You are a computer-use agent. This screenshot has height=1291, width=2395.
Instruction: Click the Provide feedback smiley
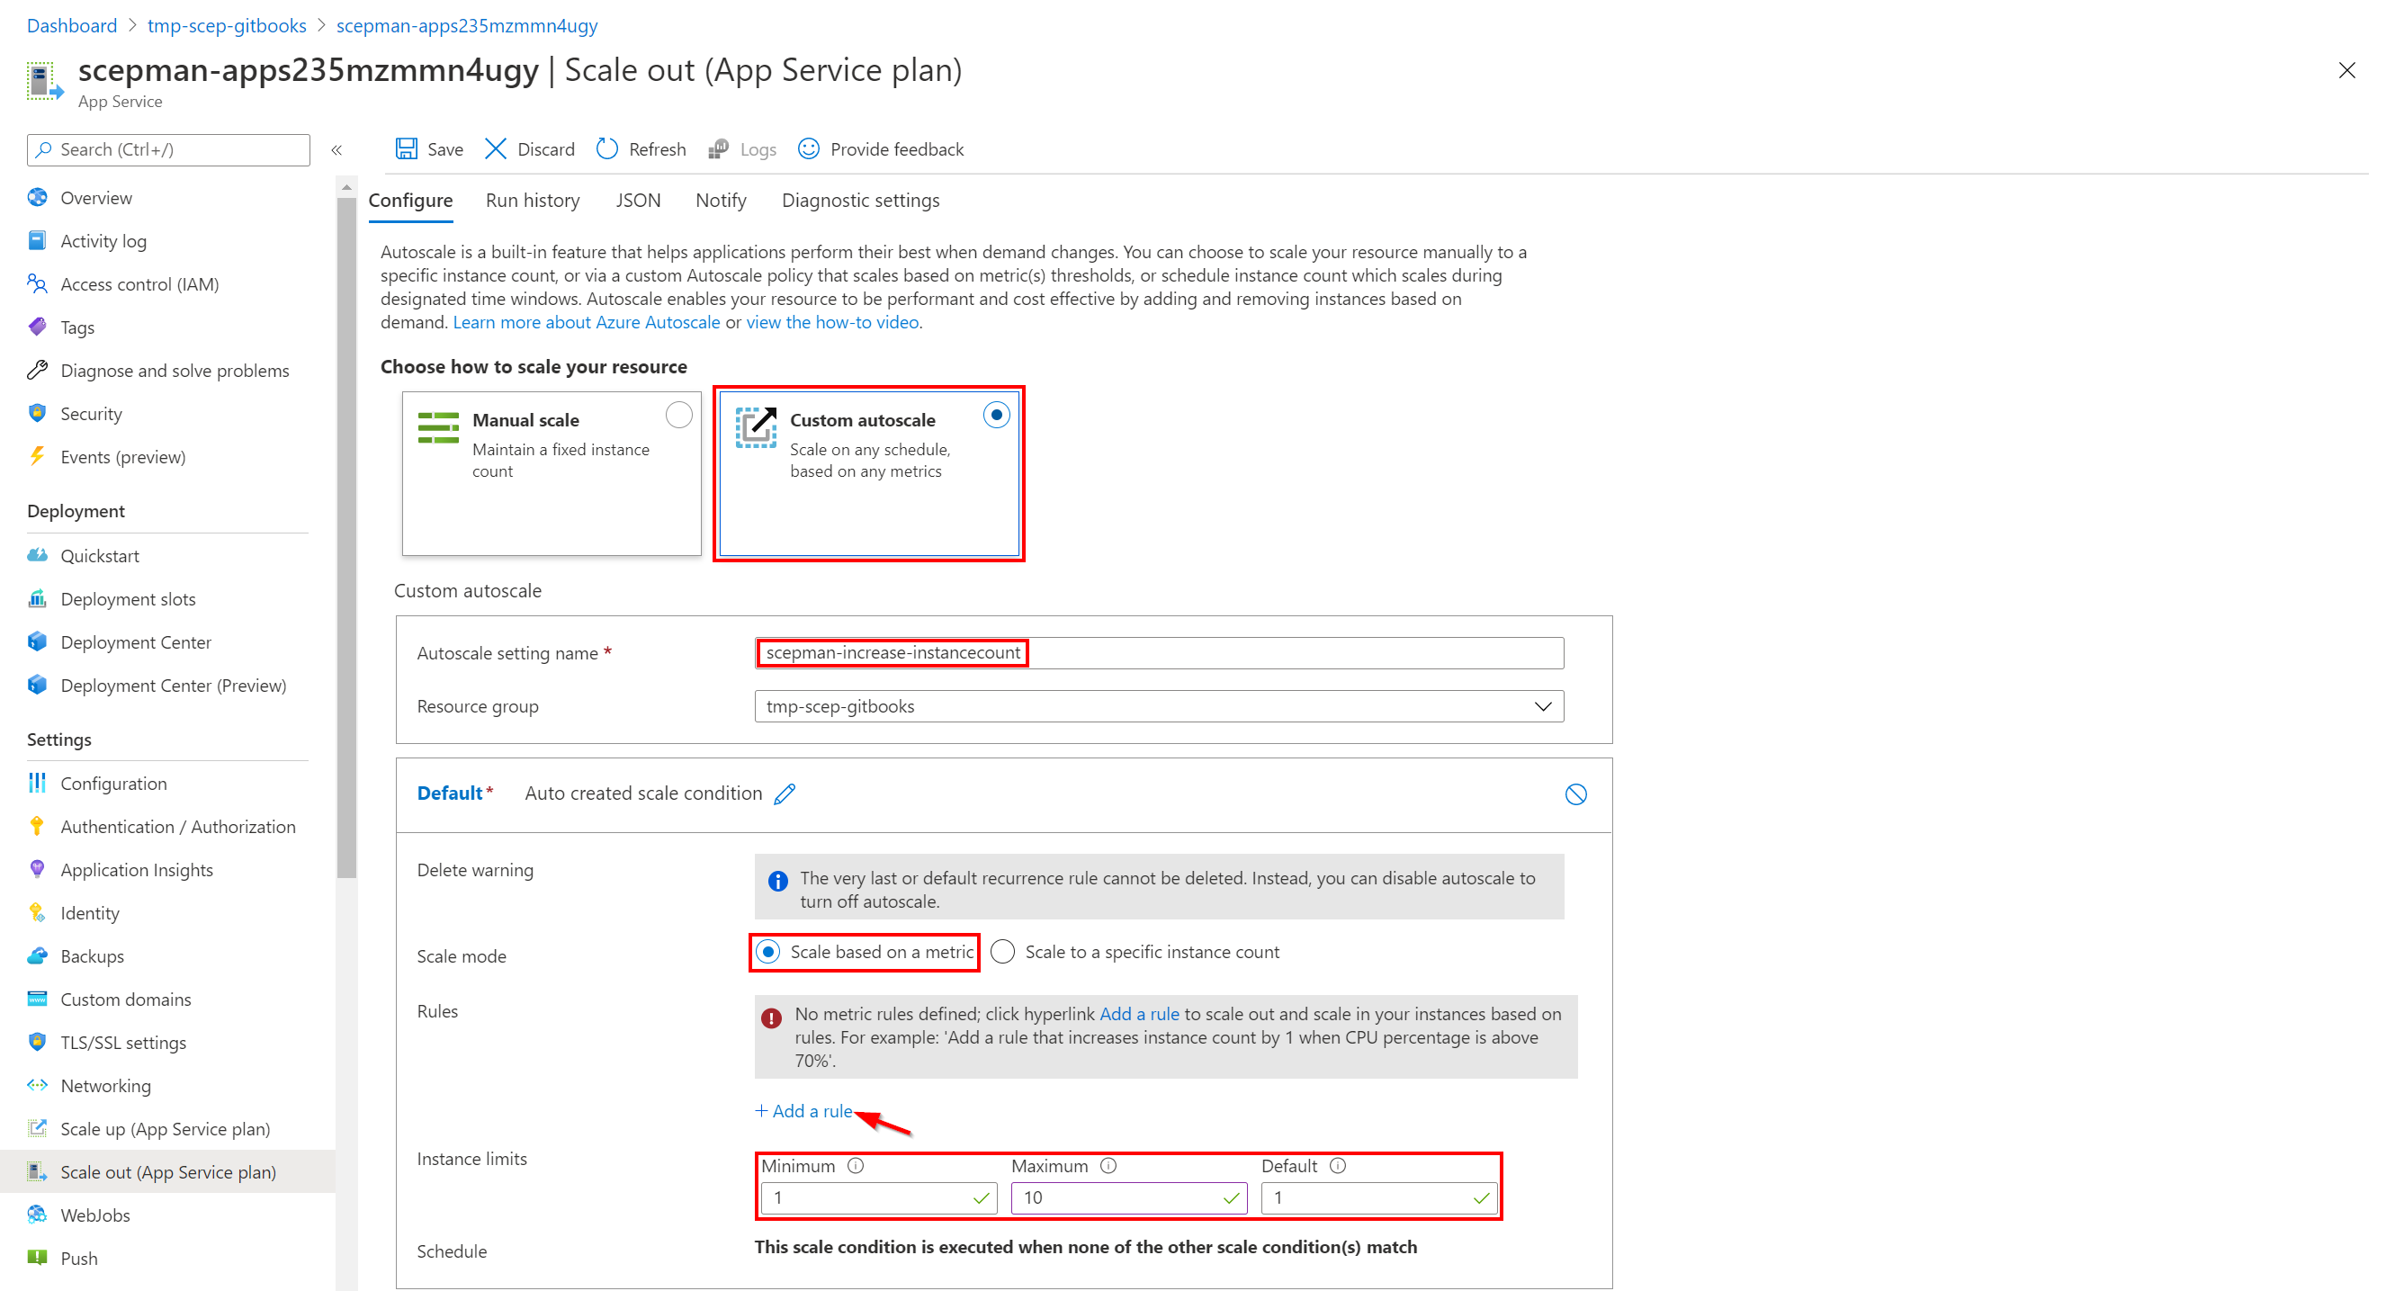[808, 149]
